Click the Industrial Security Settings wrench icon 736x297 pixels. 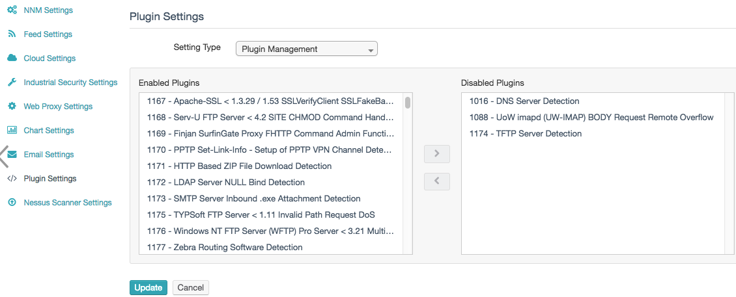12,83
